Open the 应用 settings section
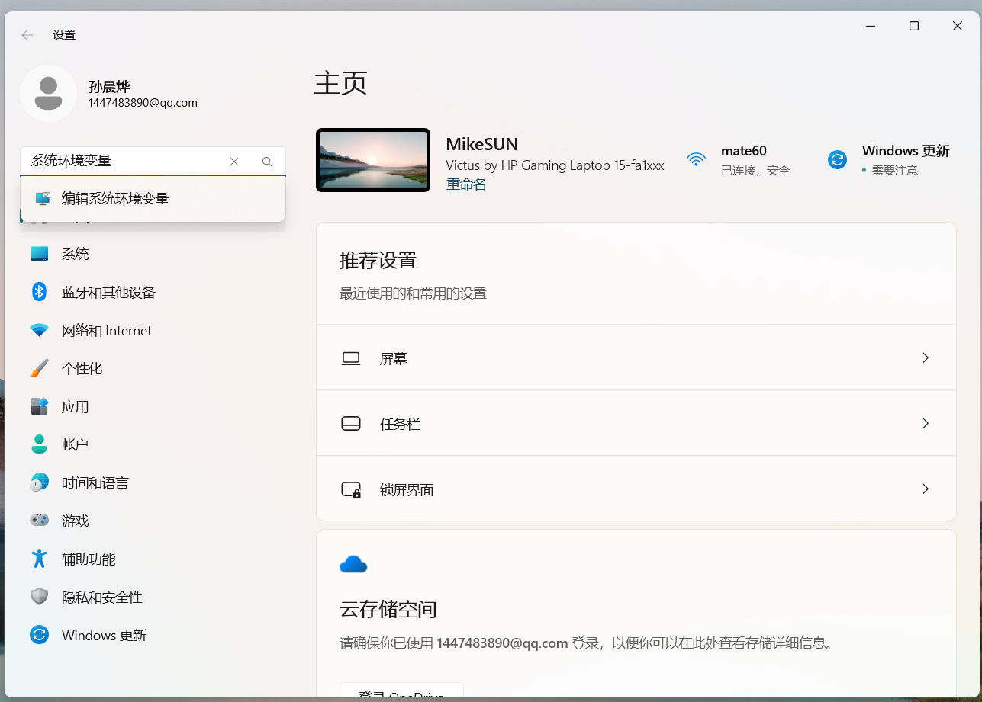Screen dimensions: 982x702 (x=153, y=406)
